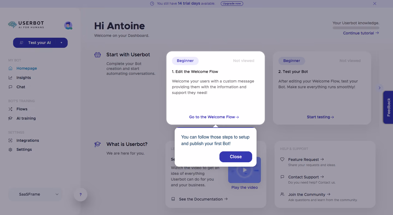
Task: Click the Beginner badge on Test your Bot card
Action: tap(292, 61)
